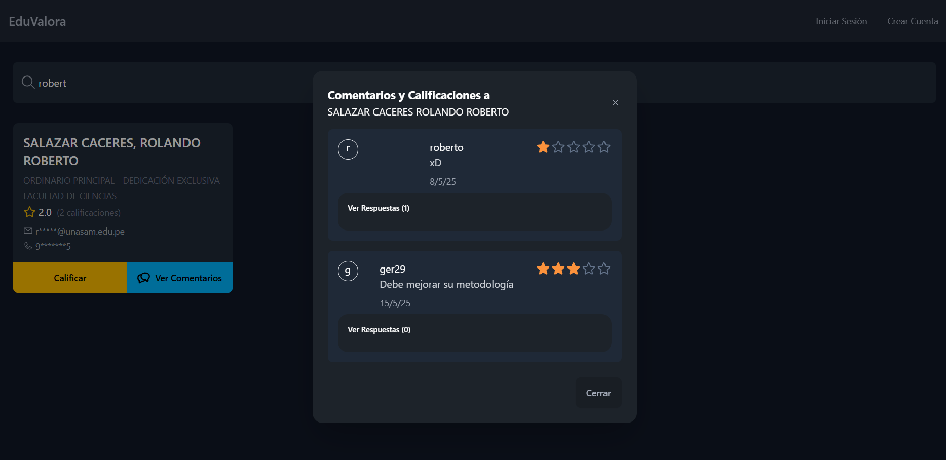Close the comments dialog with the X icon

coord(615,103)
